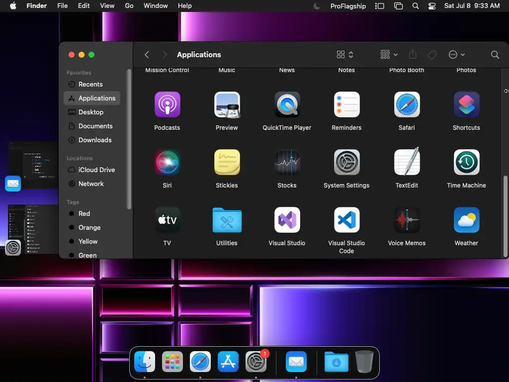Open the More actions ellipsis dropdown
Viewport: 509px width, 382px height.
click(x=456, y=55)
